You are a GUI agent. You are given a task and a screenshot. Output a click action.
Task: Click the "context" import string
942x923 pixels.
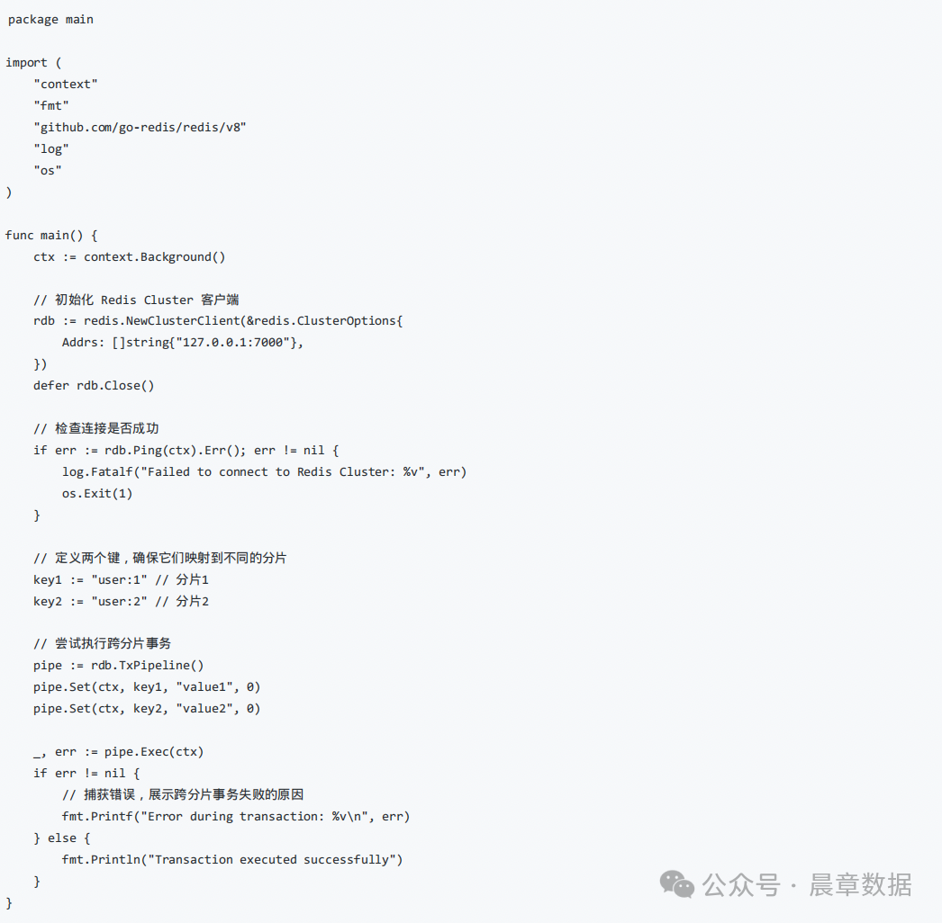tap(66, 84)
